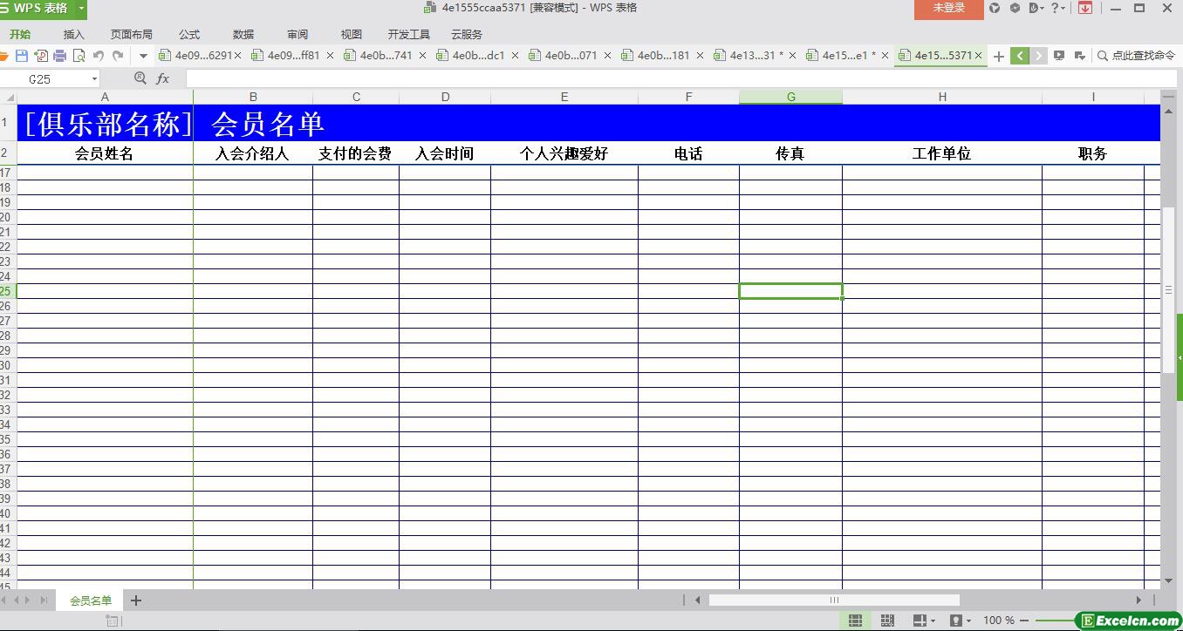Click the print icon in the quick toolbar

click(x=59, y=56)
